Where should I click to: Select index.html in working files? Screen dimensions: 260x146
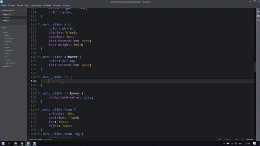tap(7, 15)
